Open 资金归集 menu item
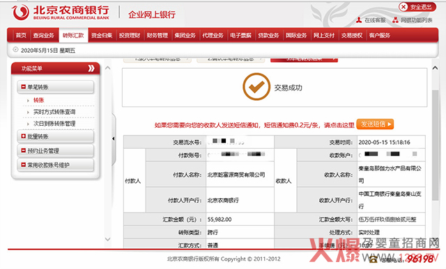This screenshot has height=269, width=446. 102,35
